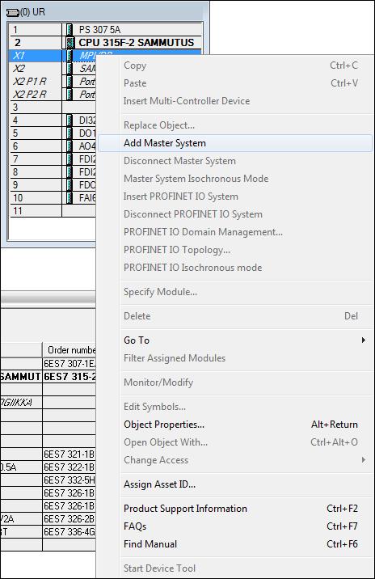Click Insert PROFINET IO System entry
This screenshot has height=579, width=375.
tap(235, 197)
